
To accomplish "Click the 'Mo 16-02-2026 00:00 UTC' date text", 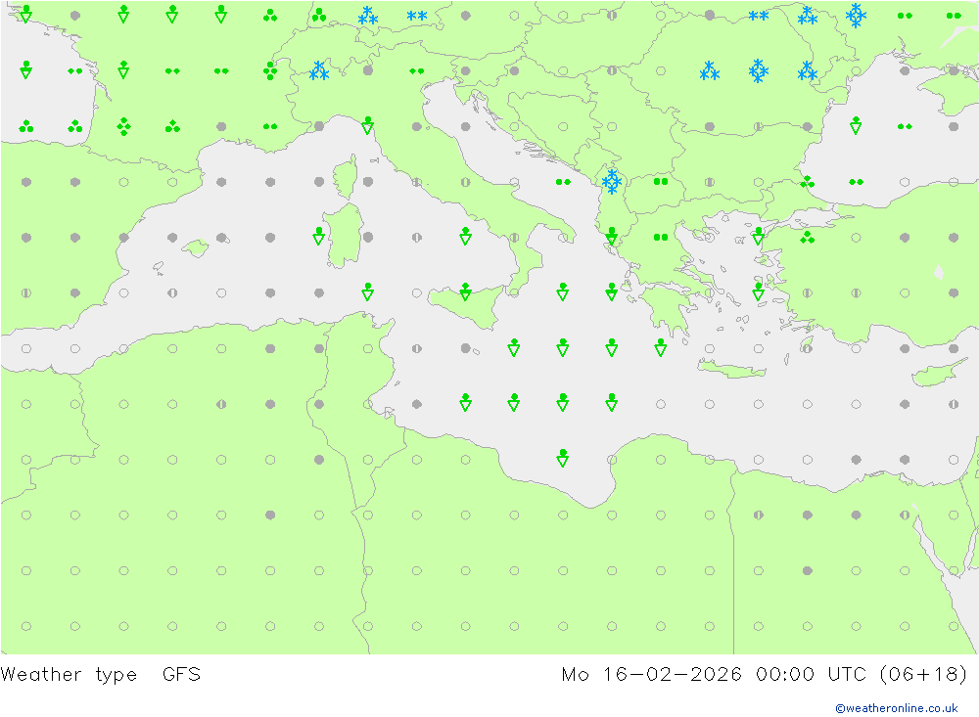I will pos(714,675).
